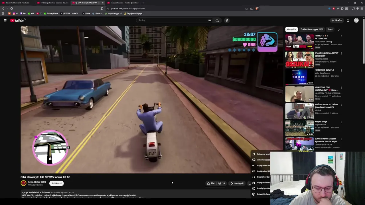Open options for NIEBIESKIE ŚWIATŁO video
365x205 pixels.
(341, 70)
